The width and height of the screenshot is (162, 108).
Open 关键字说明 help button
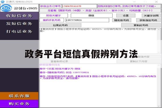click(151, 16)
